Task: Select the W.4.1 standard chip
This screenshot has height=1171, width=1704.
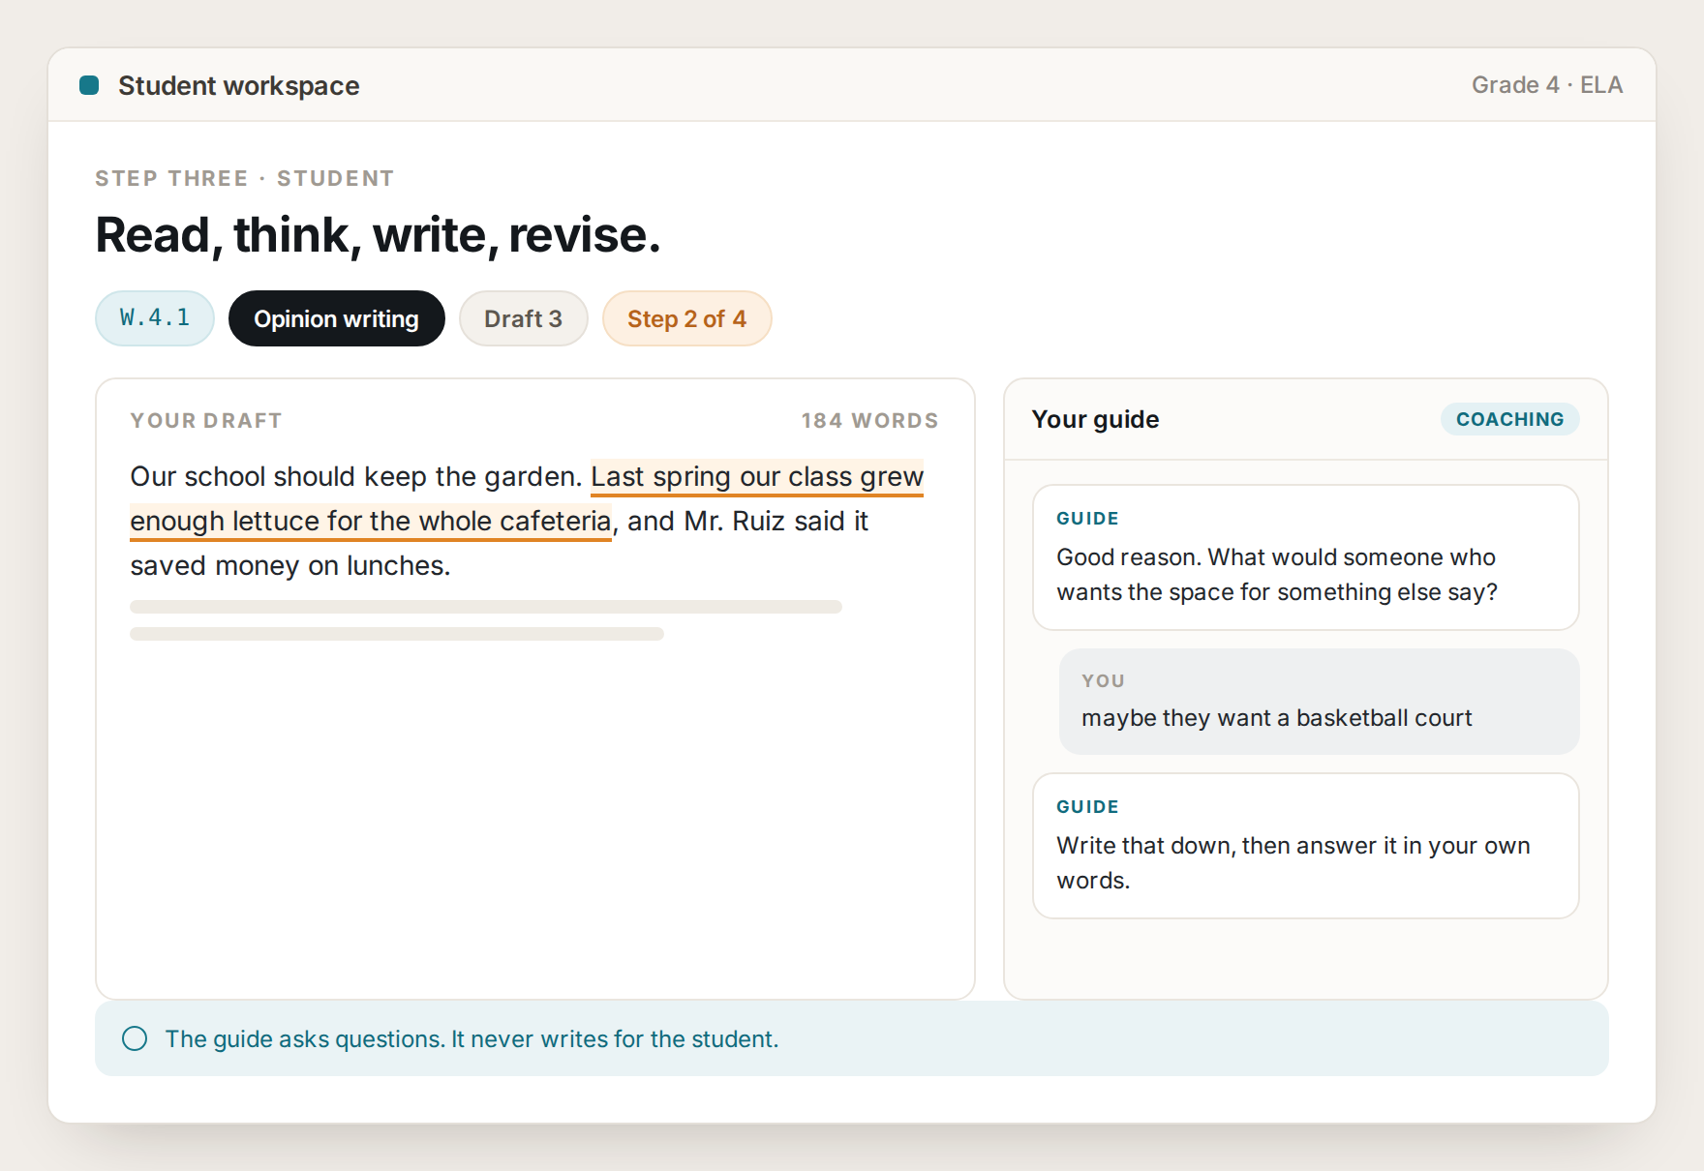Action: (155, 318)
